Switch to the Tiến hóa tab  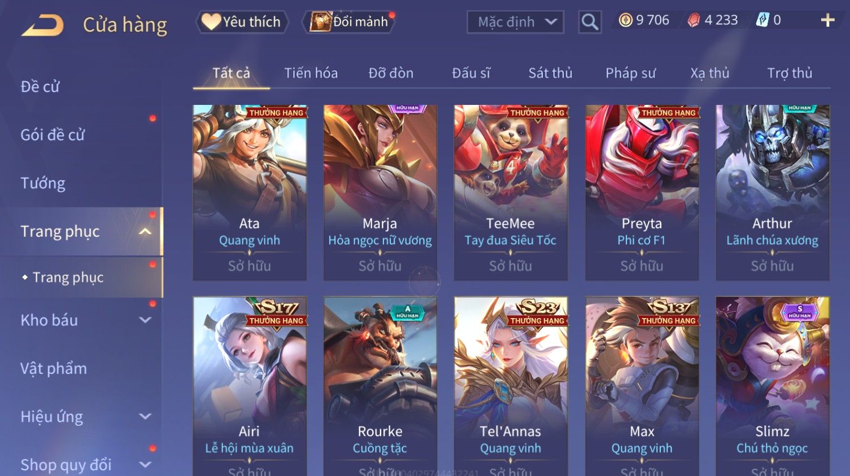311,73
